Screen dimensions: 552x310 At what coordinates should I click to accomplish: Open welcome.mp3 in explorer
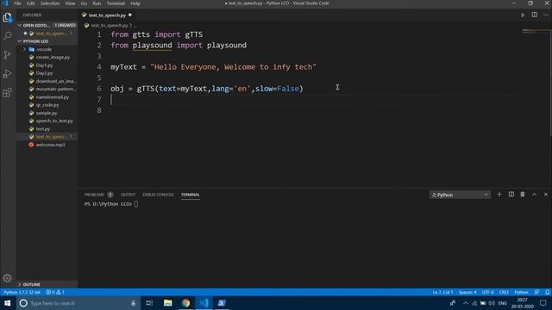(x=50, y=145)
